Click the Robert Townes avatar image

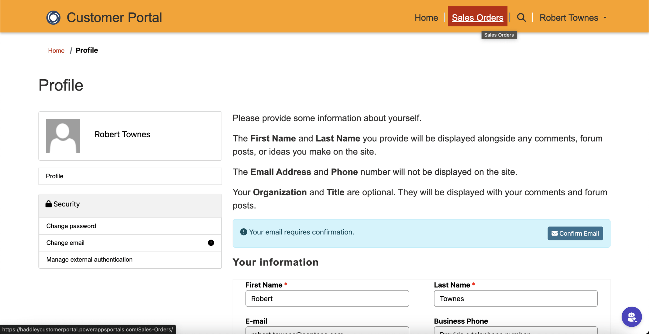coord(63,136)
